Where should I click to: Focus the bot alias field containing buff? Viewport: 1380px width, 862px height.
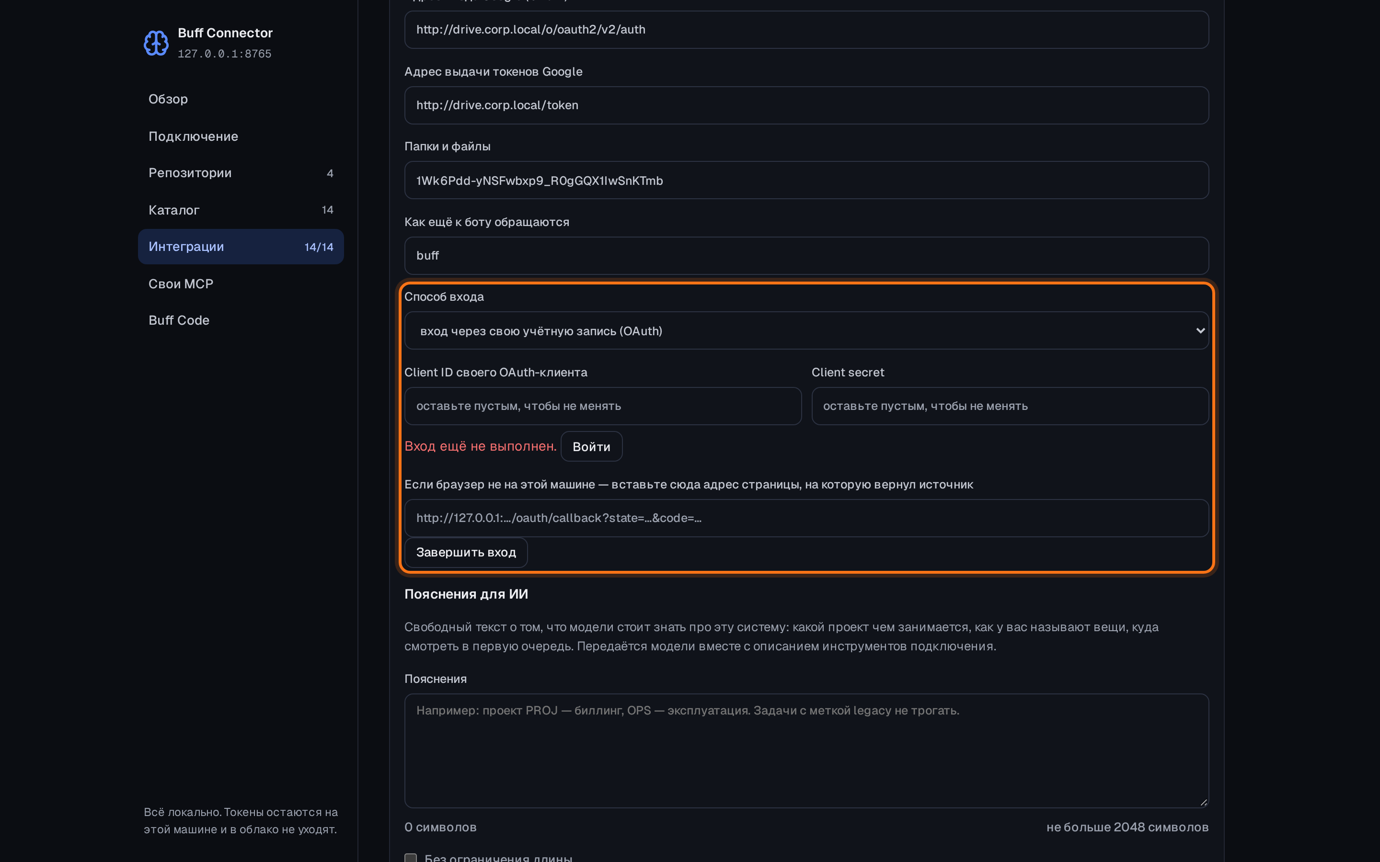tap(806, 256)
